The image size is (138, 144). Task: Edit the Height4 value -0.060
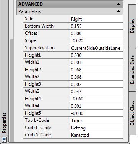coord(97,99)
